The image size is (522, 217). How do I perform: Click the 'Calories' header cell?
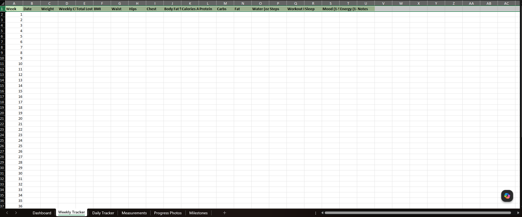click(190, 9)
